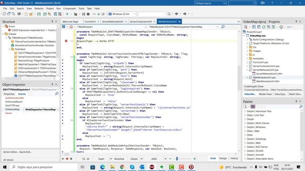The height and width of the screenshot is (171, 305).
Task: Select FormUnit1.pas in Projects tree
Action: pos(261,62)
